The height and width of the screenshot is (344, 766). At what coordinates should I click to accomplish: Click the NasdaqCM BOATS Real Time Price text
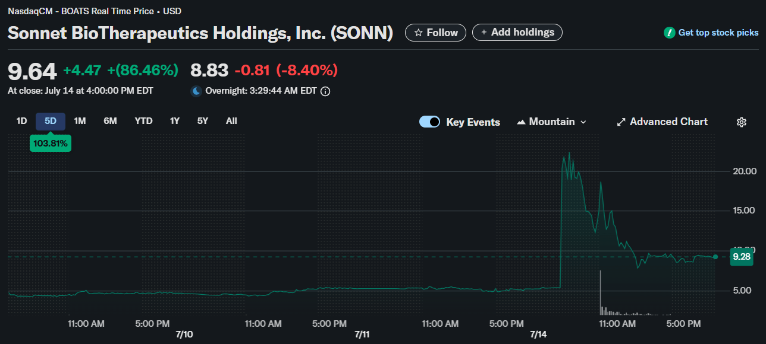coord(95,11)
